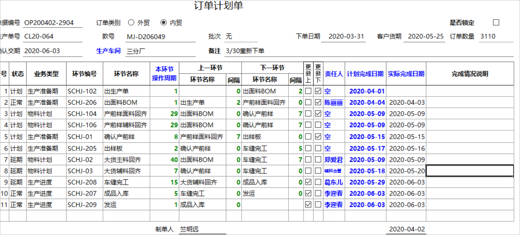
Task: Click the 生产单号 field CL20-064
Action: [x=53, y=36]
